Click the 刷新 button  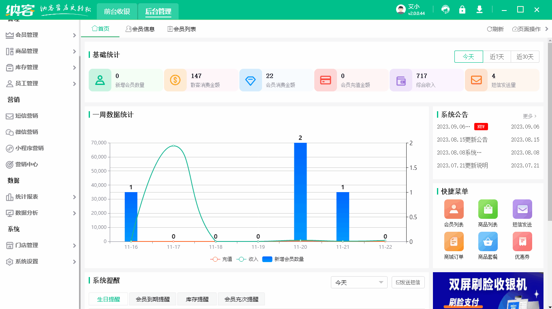[x=495, y=29]
